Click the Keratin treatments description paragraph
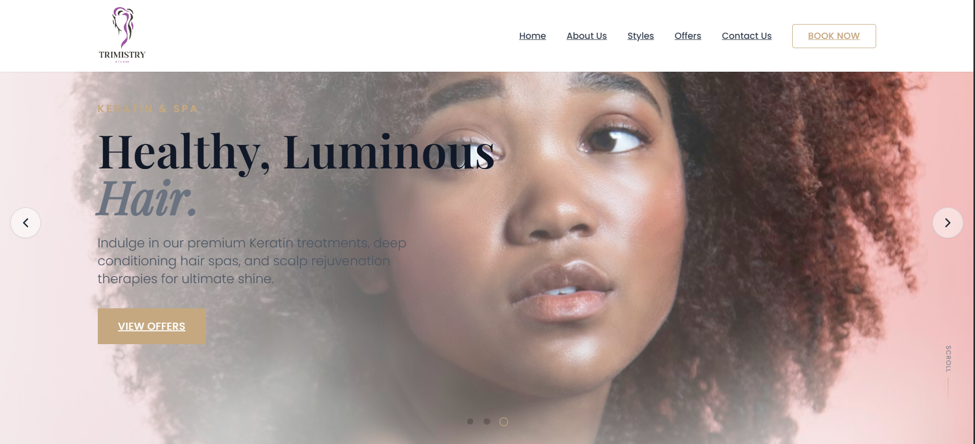This screenshot has width=975, height=444. coord(252,261)
